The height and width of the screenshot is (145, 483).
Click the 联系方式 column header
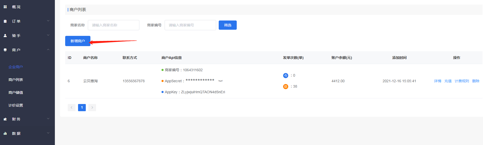[130, 58]
